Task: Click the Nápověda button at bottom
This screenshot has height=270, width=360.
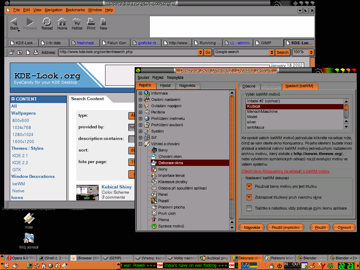Action: pos(252,227)
